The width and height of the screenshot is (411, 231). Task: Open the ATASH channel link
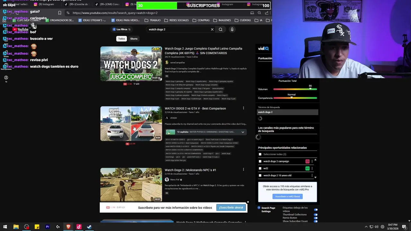[x=173, y=118]
